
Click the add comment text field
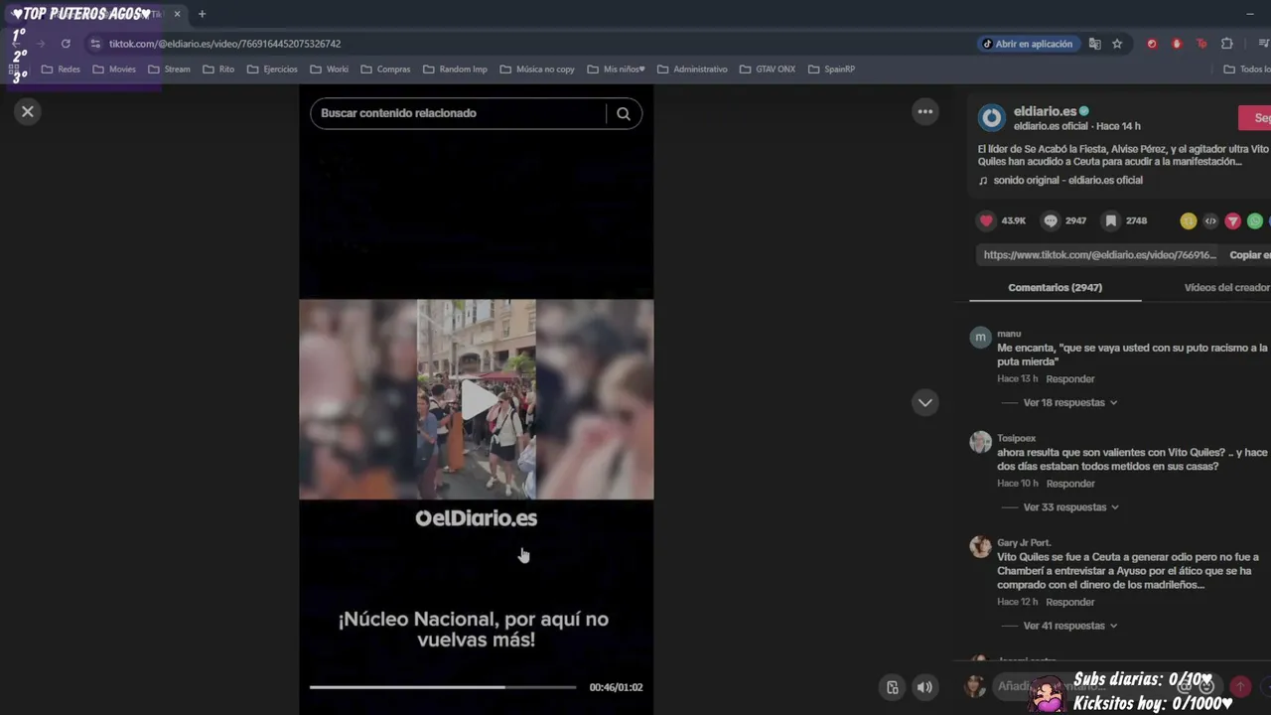point(1102,686)
